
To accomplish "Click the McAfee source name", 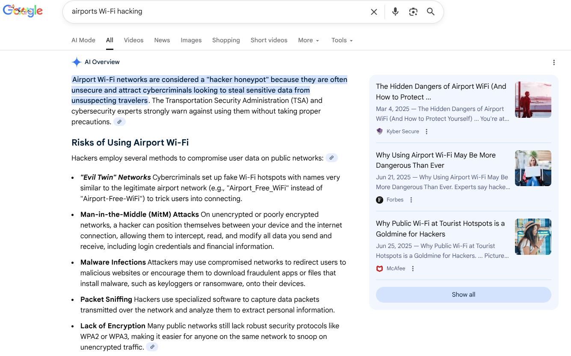I will (396, 268).
